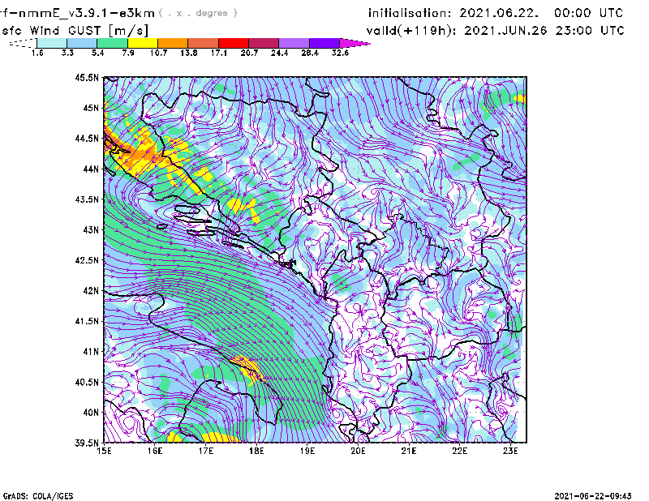Click the latitude label 41.5N
649x501 pixels.
87,321
